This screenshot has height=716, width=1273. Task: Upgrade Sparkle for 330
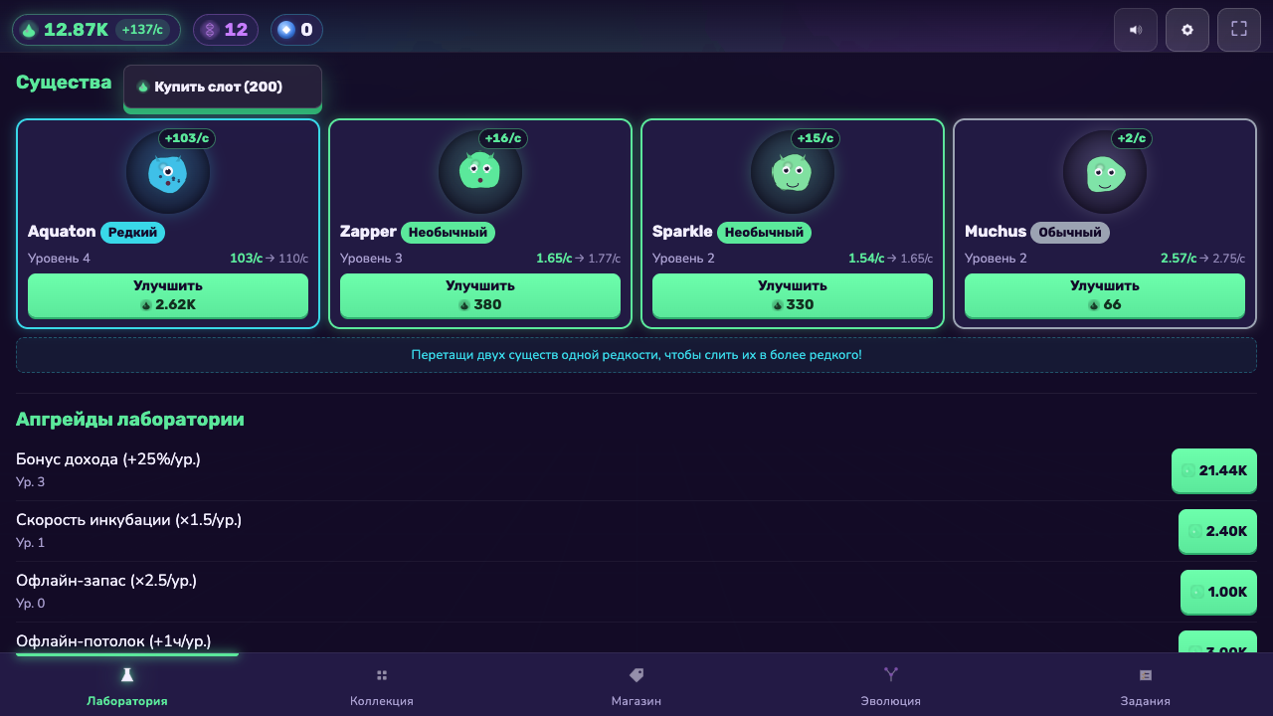793,295
